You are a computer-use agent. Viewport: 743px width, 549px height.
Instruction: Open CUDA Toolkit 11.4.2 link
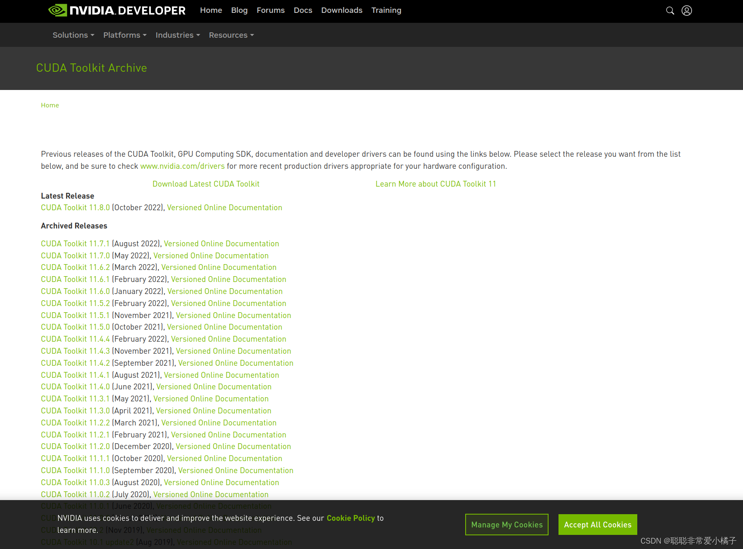pos(75,363)
